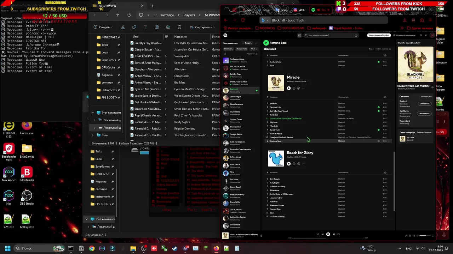Click the Browse icon inside Spotify search bar

[x=356, y=35]
